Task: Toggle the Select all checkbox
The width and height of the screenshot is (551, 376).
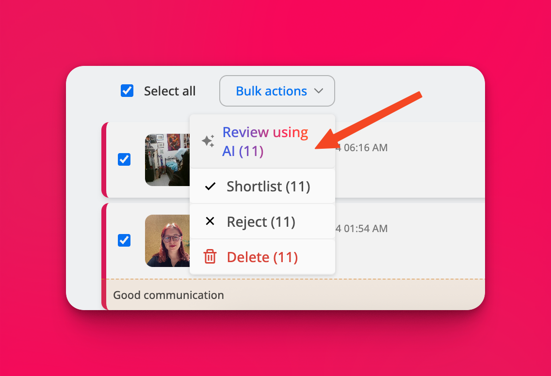Action: tap(127, 91)
